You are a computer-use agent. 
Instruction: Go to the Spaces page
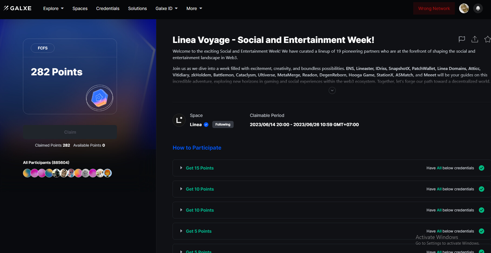pos(80,8)
